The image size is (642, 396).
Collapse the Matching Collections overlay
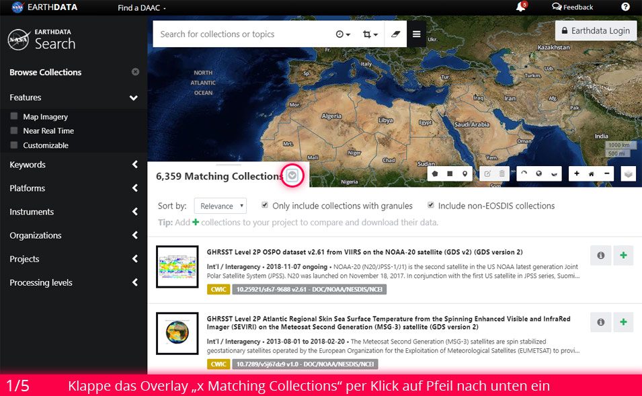292,175
